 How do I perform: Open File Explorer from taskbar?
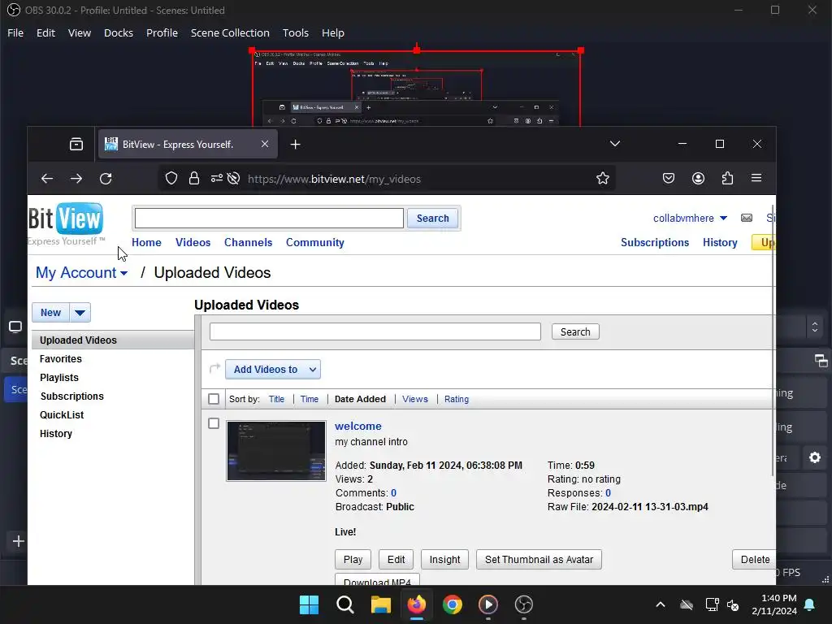pos(380,604)
